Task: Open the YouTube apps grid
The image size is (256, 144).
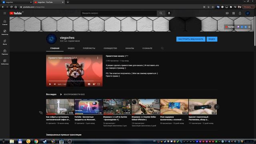Action: (x=234, y=13)
